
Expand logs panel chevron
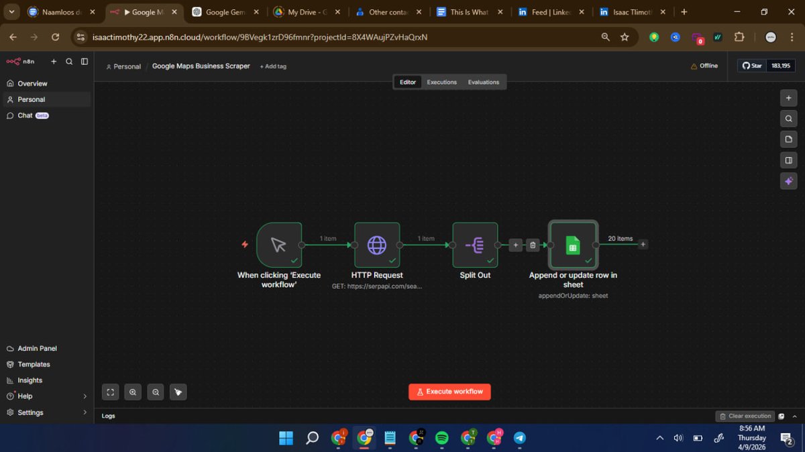(794, 416)
